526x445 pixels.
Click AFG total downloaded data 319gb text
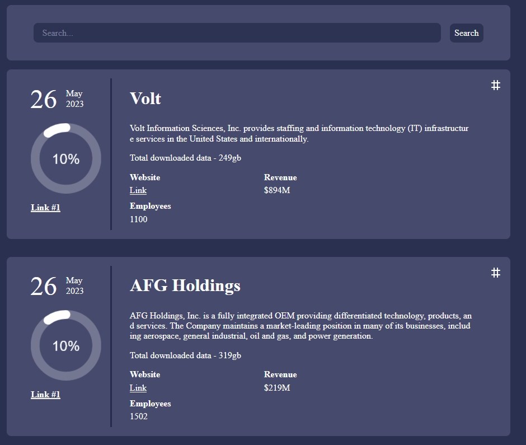185,355
